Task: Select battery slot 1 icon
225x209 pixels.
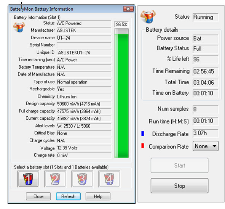Action: coord(28,179)
